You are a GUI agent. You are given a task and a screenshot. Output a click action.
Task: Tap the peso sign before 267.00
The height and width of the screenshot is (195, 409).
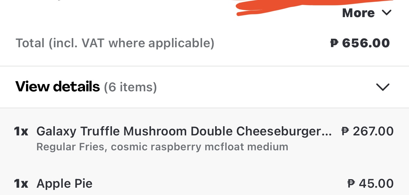(x=346, y=131)
